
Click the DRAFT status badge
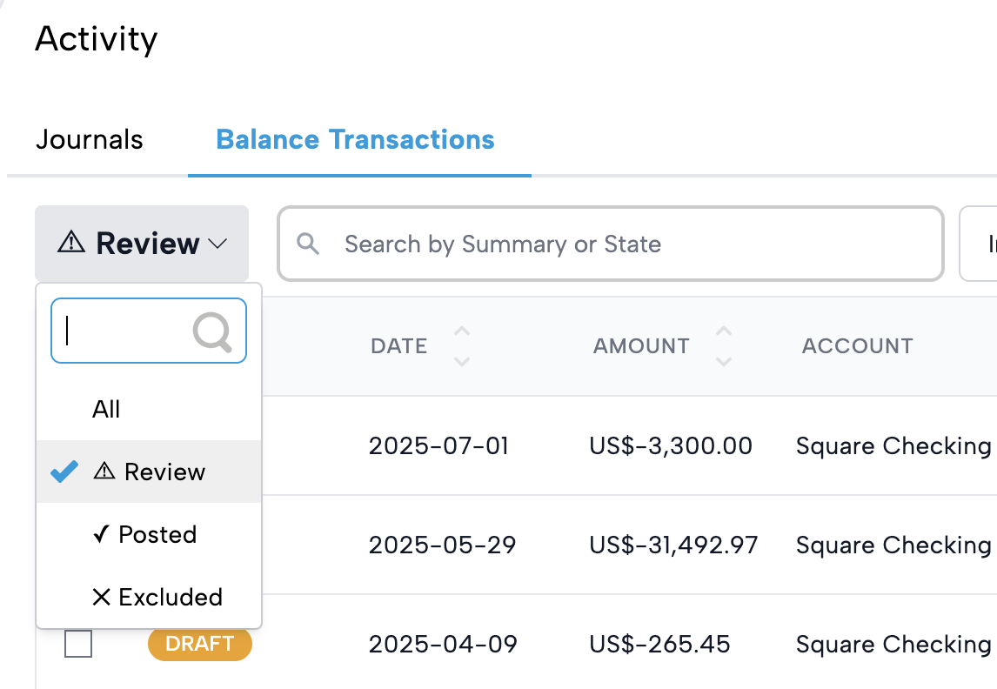pyautogui.click(x=199, y=644)
